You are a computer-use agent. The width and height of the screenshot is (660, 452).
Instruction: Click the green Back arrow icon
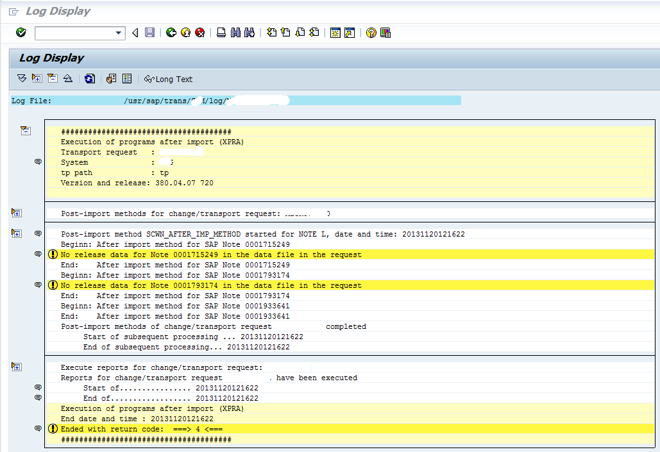click(x=171, y=33)
